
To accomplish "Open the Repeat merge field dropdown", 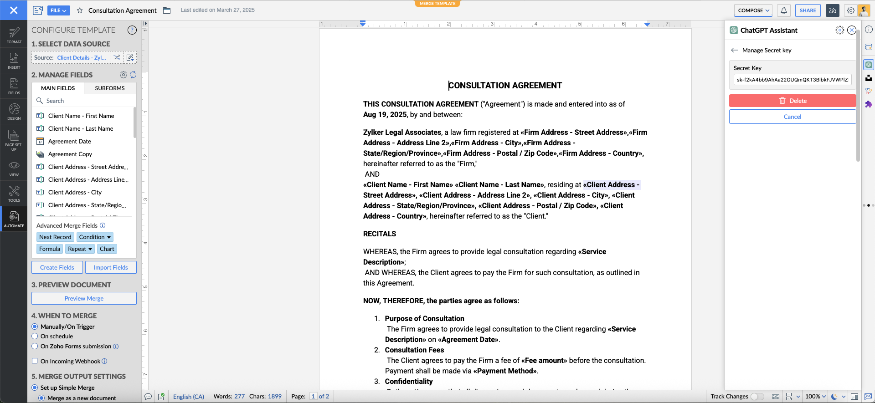I will (x=80, y=249).
